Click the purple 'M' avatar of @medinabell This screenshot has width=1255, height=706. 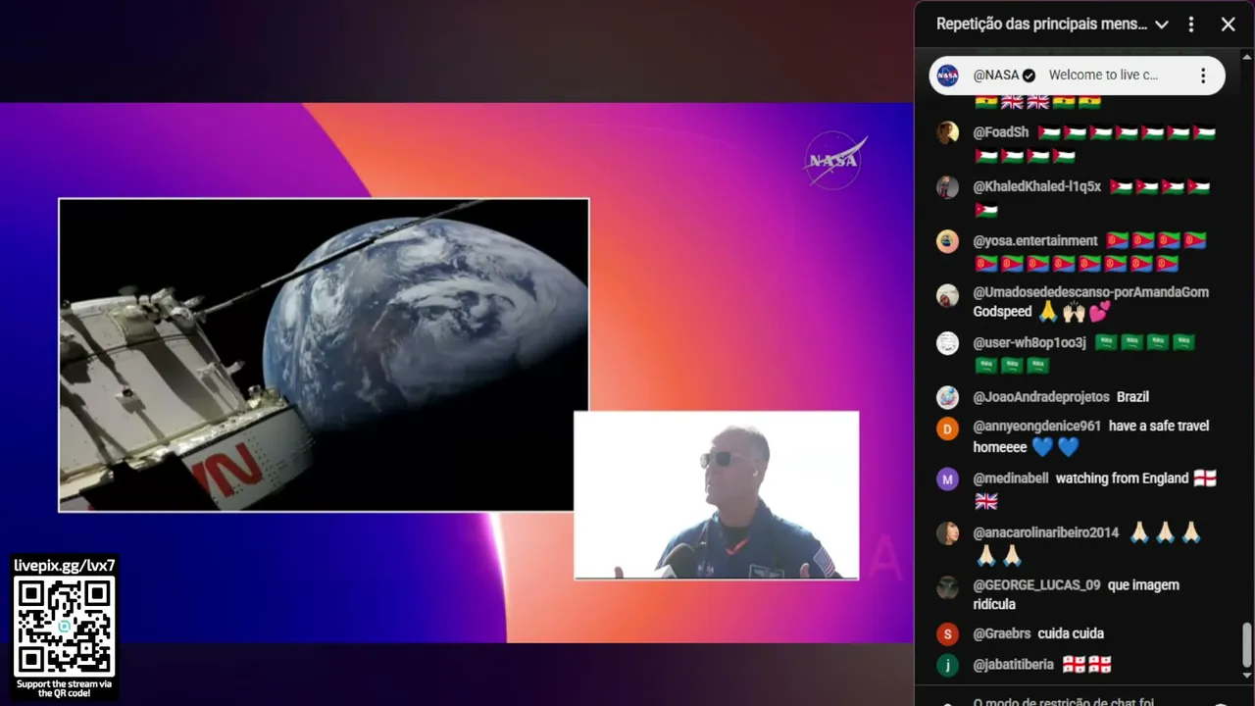point(947,479)
